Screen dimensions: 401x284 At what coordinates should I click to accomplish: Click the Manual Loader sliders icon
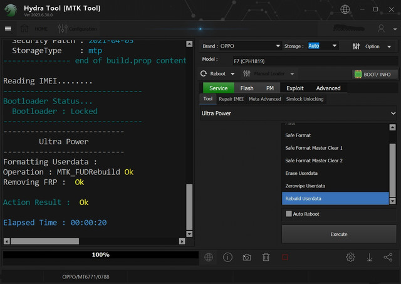246,74
